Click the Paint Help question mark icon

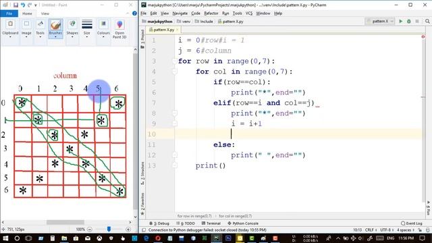(x=134, y=13)
